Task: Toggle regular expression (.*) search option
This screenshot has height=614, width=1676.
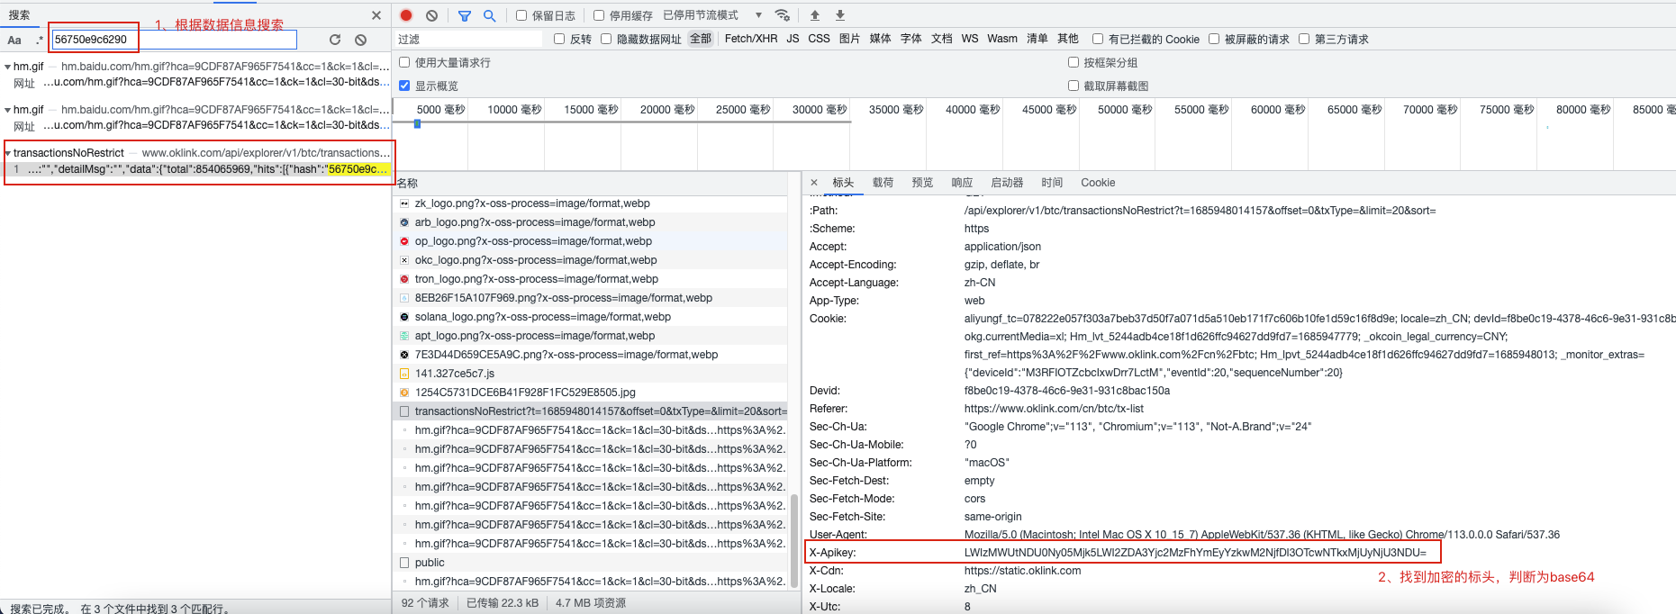Action: click(39, 40)
